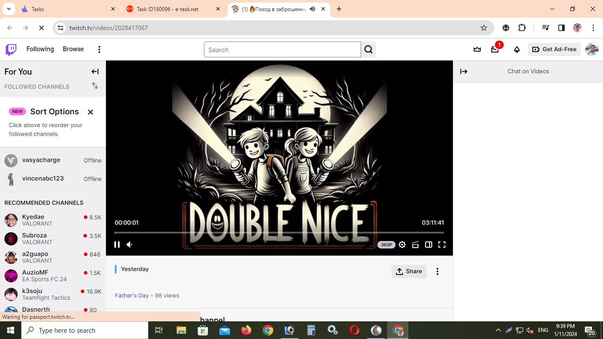Open the Browse page
The width and height of the screenshot is (603, 339).
[x=73, y=49]
